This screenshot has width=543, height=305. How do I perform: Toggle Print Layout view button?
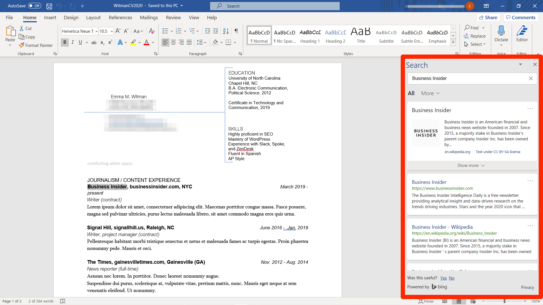click(x=459, y=301)
